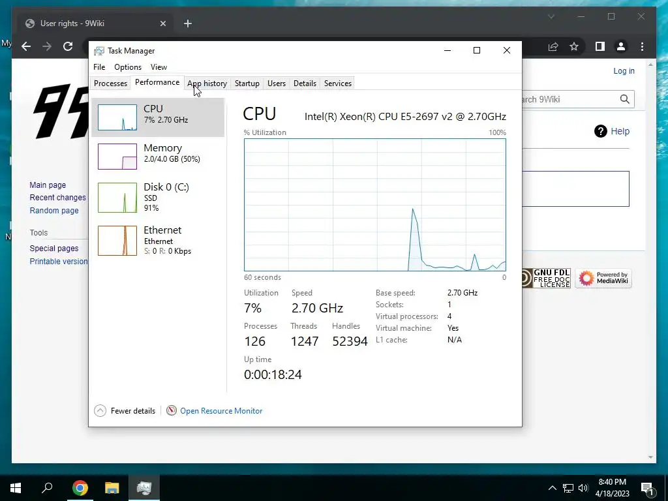This screenshot has width=668, height=501.
Task: Open Chrome's tab search chevron
Action: (551, 16)
